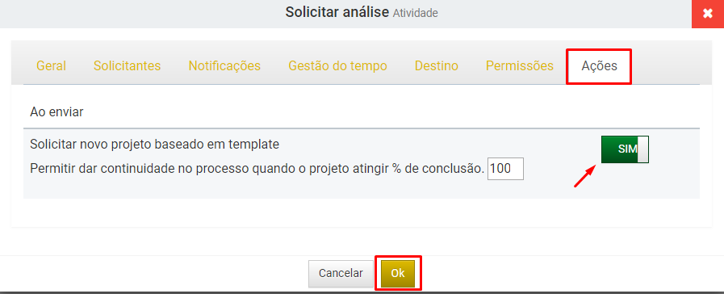Viewport: 724px width, 294px height.
Task: Click the Atividade subtitle in the header
Action: tap(415, 14)
